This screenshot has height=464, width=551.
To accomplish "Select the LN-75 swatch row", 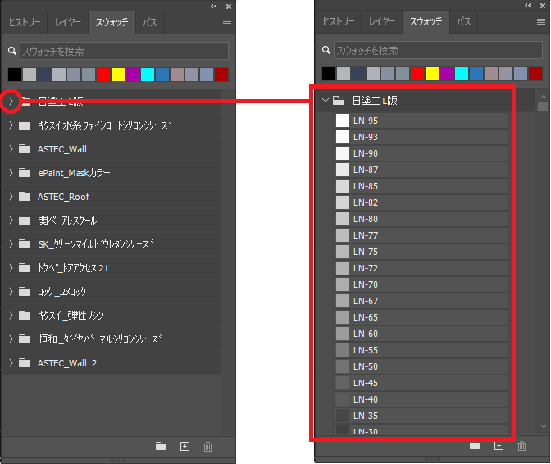I will [421, 252].
